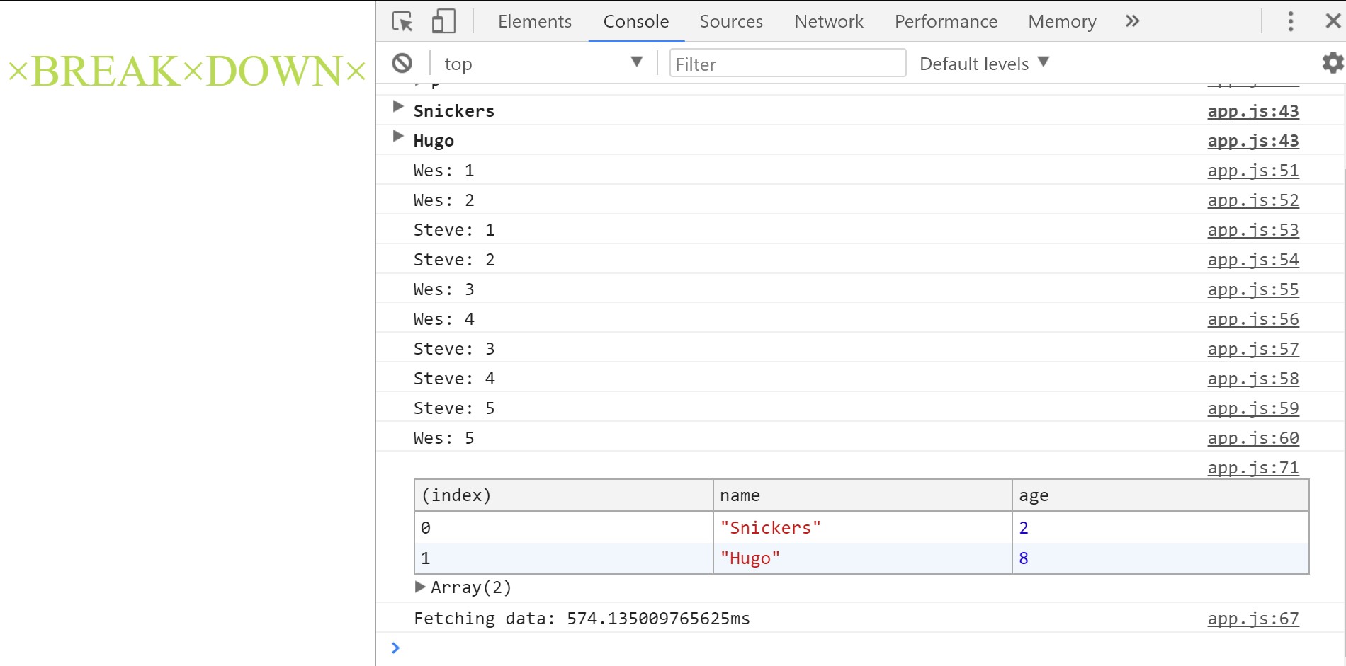The image size is (1346, 666).
Task: Click the Steve: 1 log message
Action: pos(454,230)
